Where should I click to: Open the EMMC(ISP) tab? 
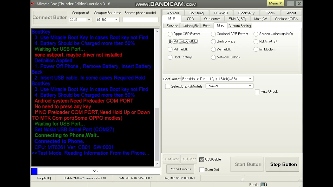[x=237, y=19]
